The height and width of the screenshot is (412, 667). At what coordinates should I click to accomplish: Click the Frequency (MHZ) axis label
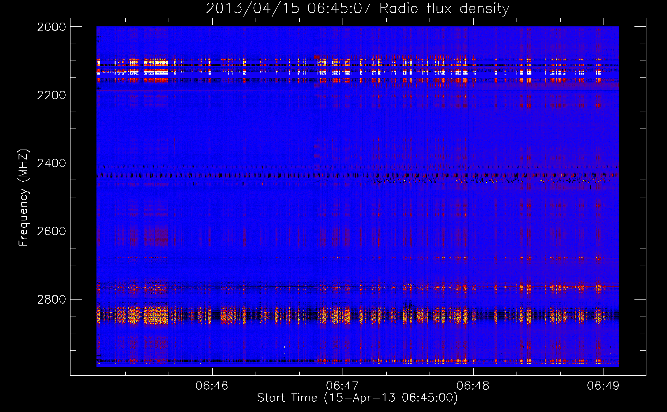[24, 198]
